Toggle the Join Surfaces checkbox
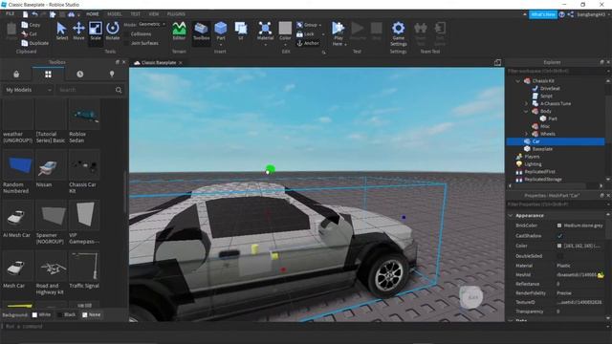 (x=126, y=43)
